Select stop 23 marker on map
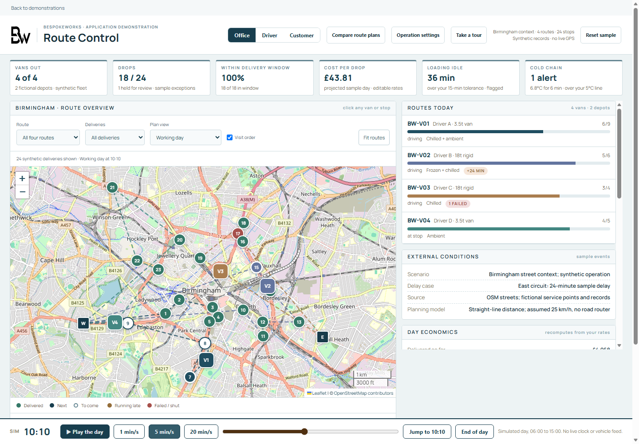The image size is (639, 444). point(158,270)
